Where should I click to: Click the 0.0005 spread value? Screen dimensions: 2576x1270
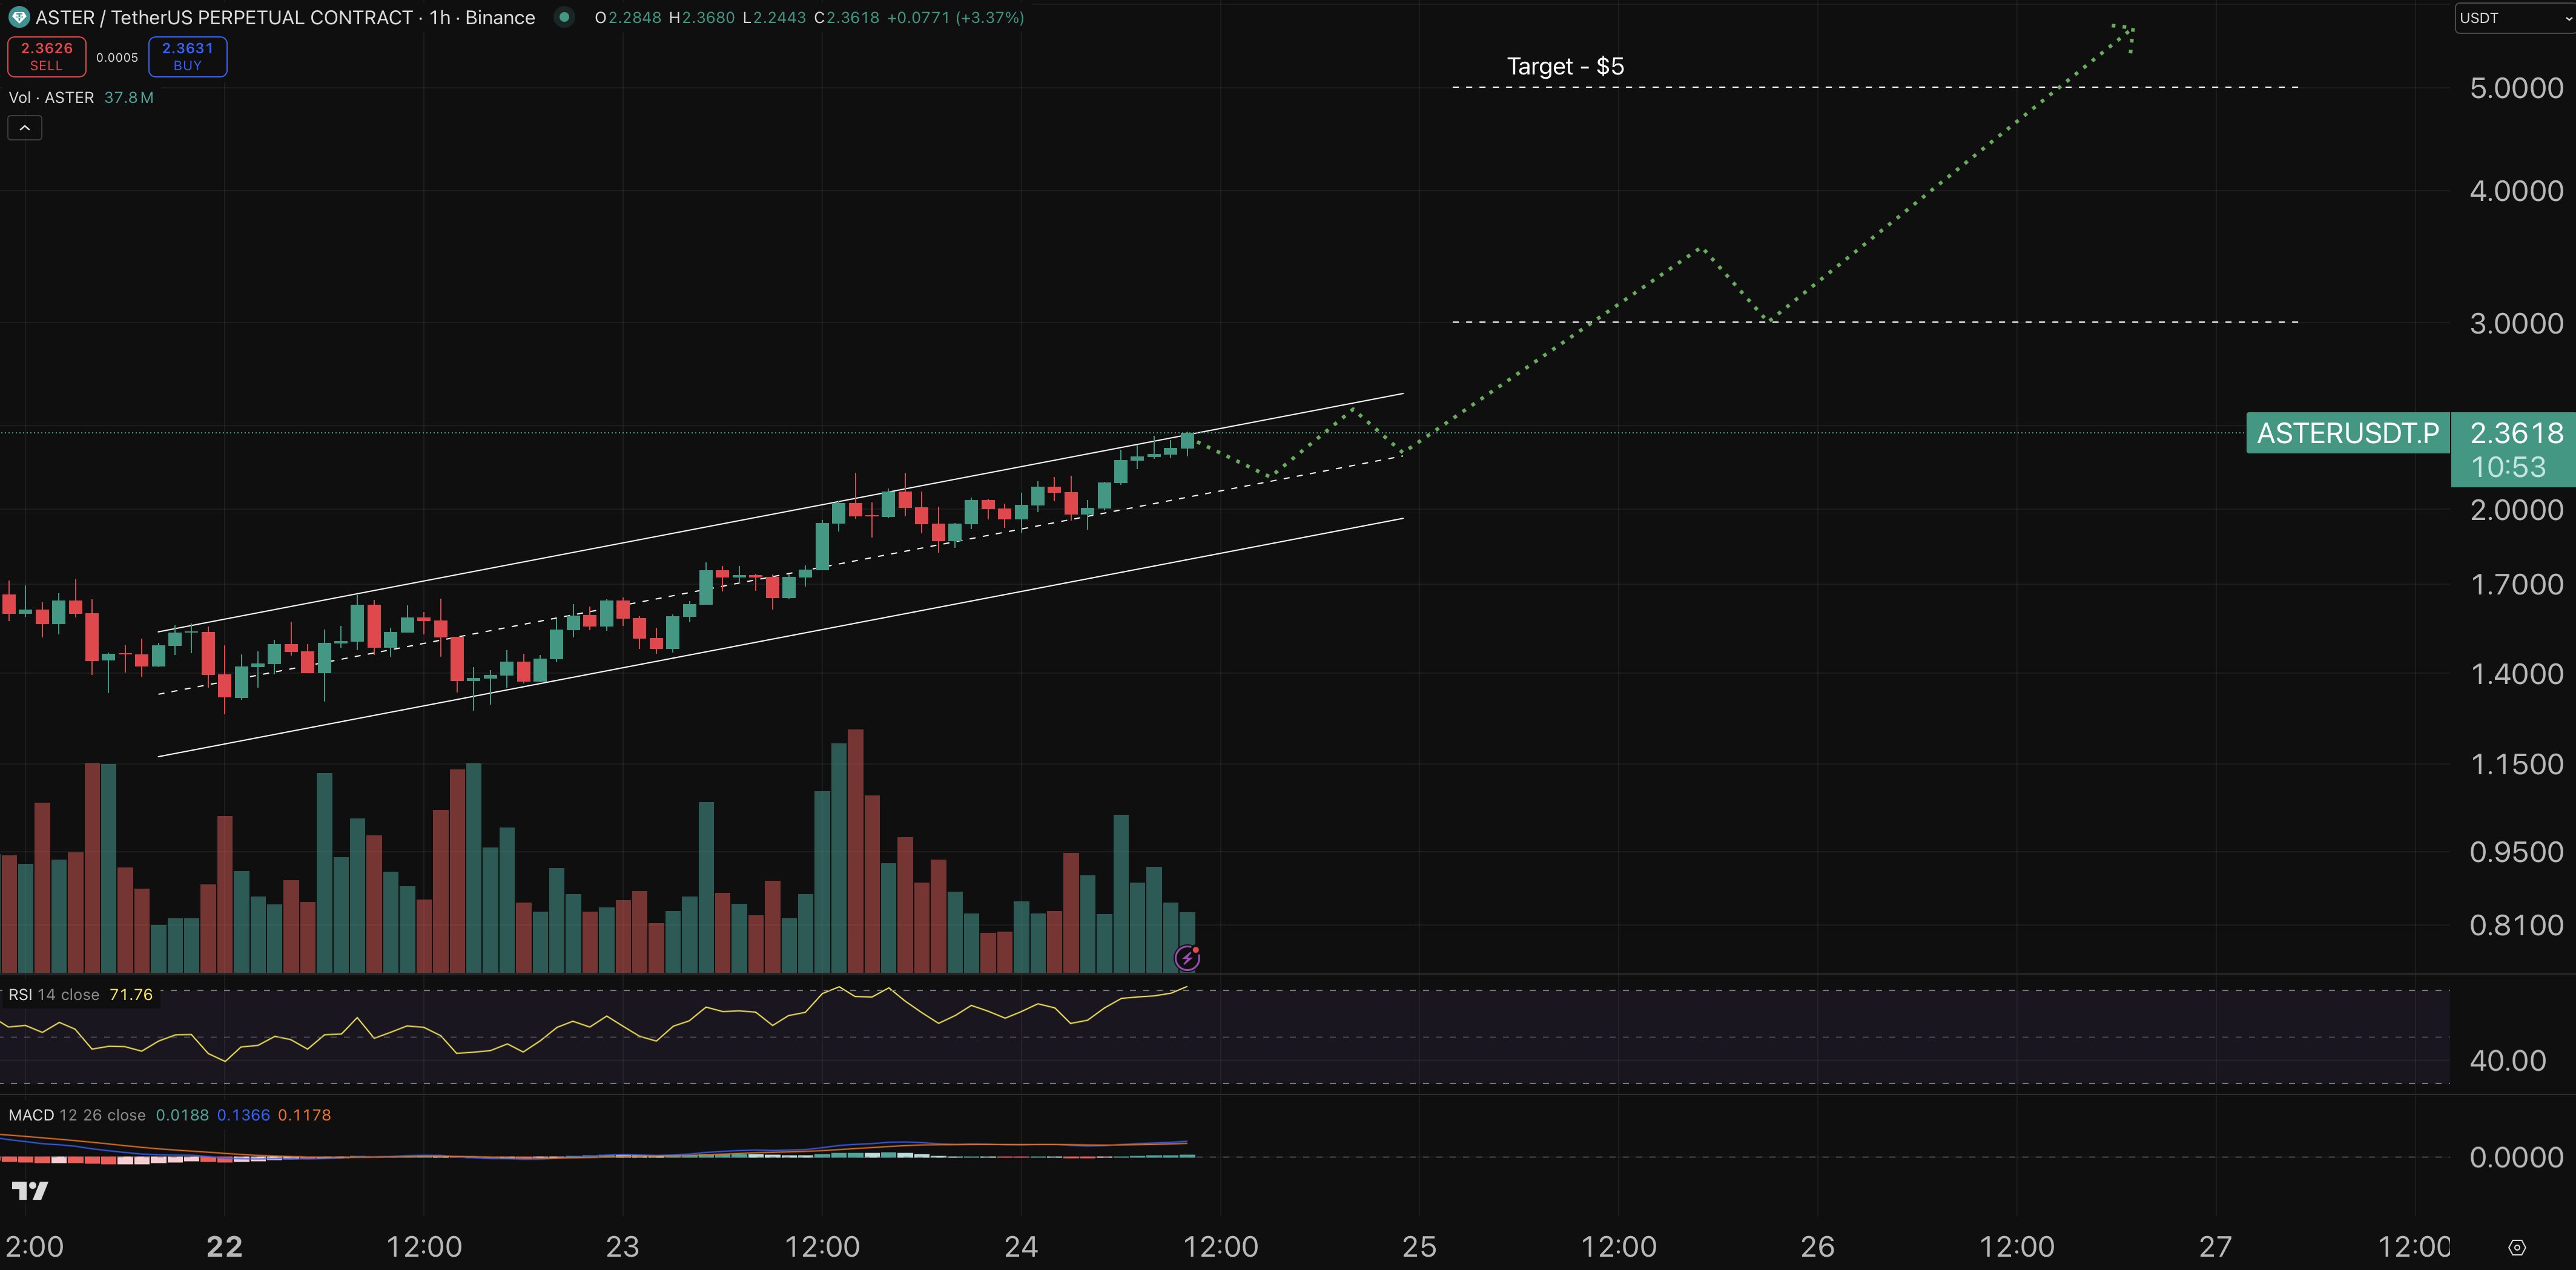(x=117, y=57)
